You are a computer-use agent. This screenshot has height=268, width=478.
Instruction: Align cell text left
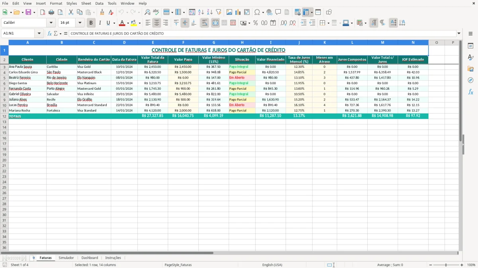148,23
